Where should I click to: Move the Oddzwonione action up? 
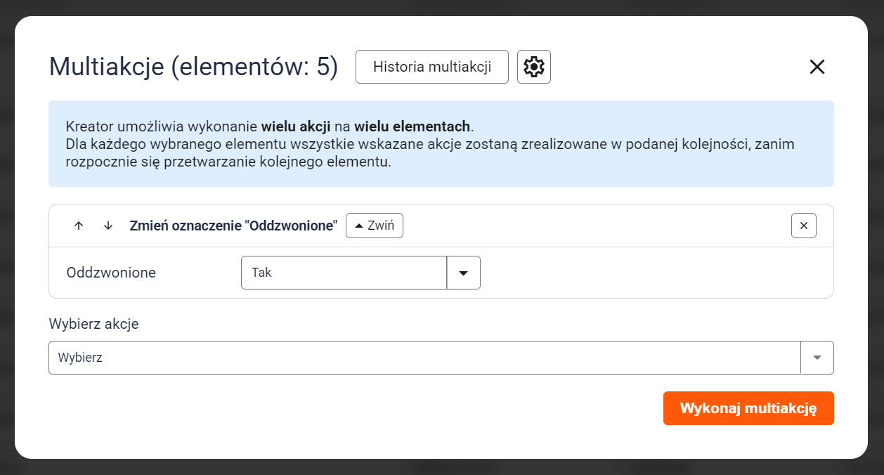point(79,226)
